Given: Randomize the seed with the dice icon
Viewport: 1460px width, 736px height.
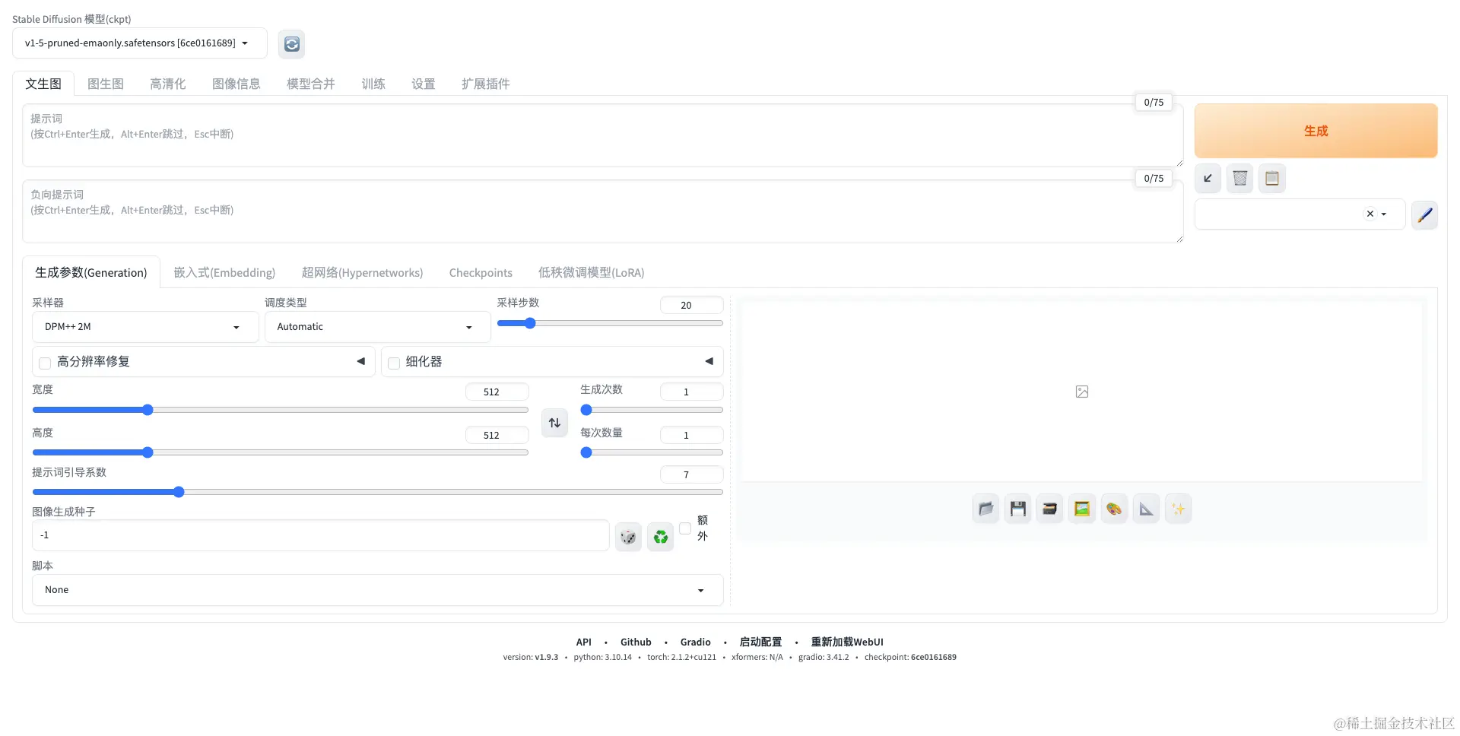Looking at the screenshot, I should pos(628,537).
